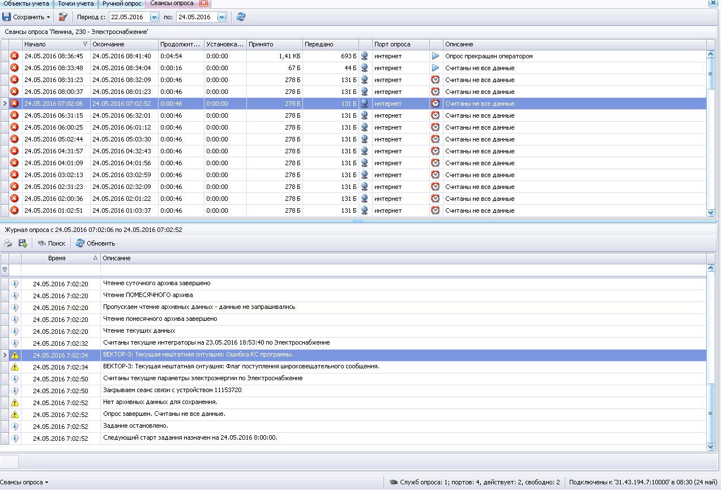Close the Сеансы опроса tab

point(204,3)
